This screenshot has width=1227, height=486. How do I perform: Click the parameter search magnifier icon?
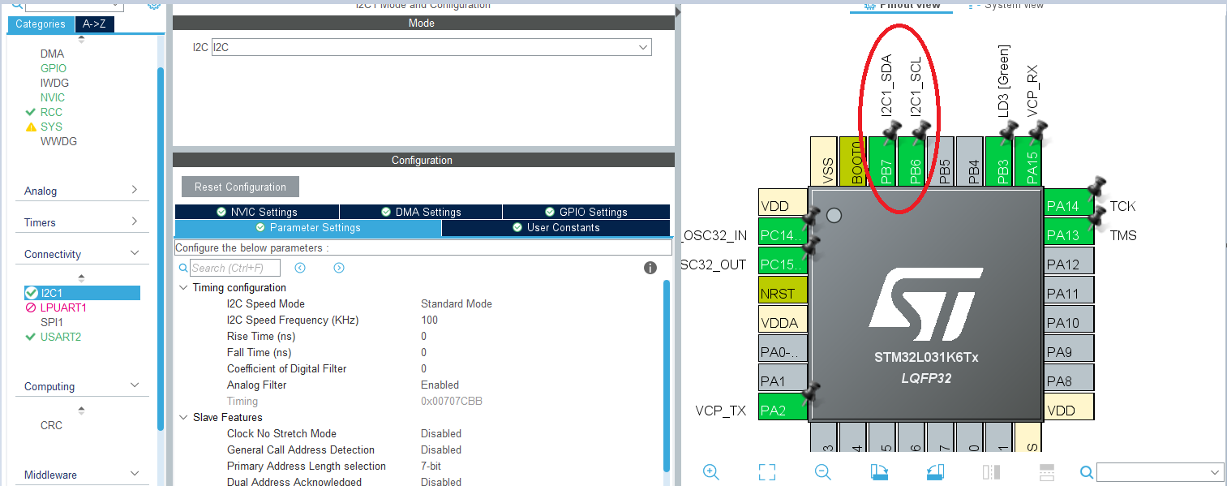point(183,268)
